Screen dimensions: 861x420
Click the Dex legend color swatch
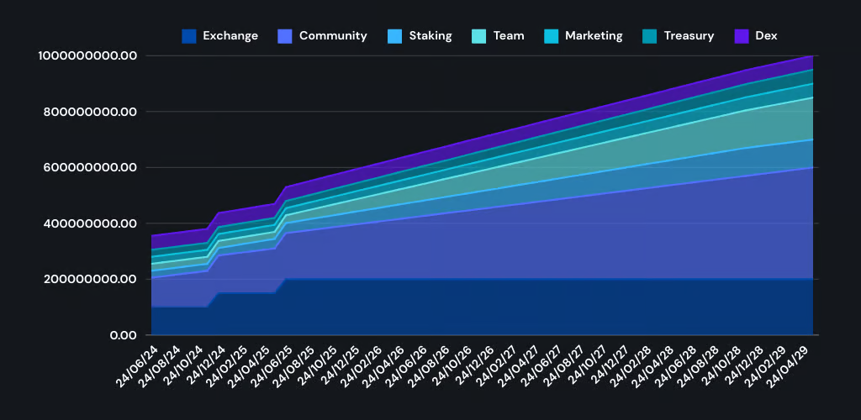click(x=742, y=36)
